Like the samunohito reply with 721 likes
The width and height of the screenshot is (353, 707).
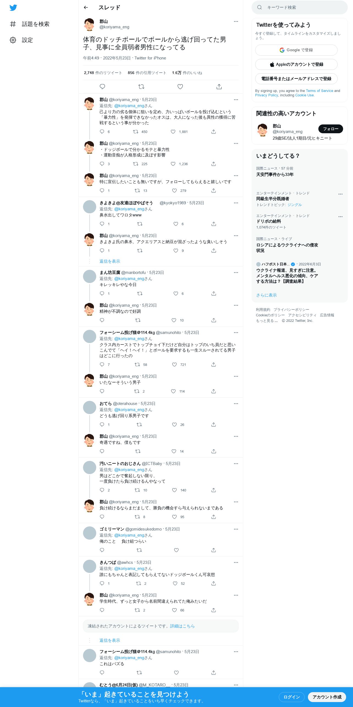tap(174, 365)
